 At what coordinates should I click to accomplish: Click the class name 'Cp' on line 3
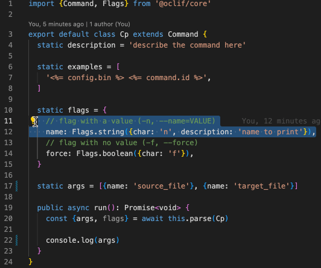(124, 34)
